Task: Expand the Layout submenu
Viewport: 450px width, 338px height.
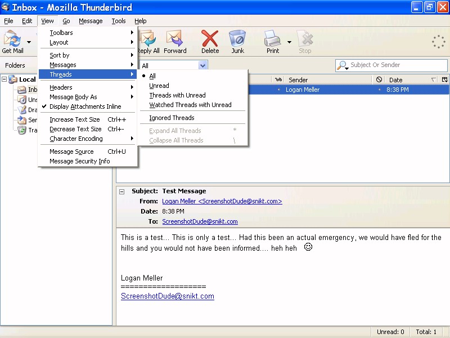Action: [88, 42]
